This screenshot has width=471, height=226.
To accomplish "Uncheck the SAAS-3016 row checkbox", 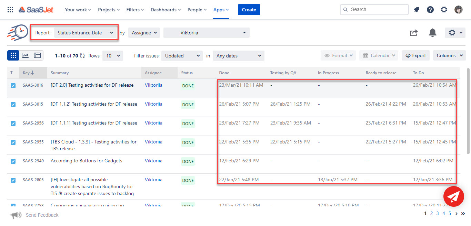I will (x=13, y=85).
